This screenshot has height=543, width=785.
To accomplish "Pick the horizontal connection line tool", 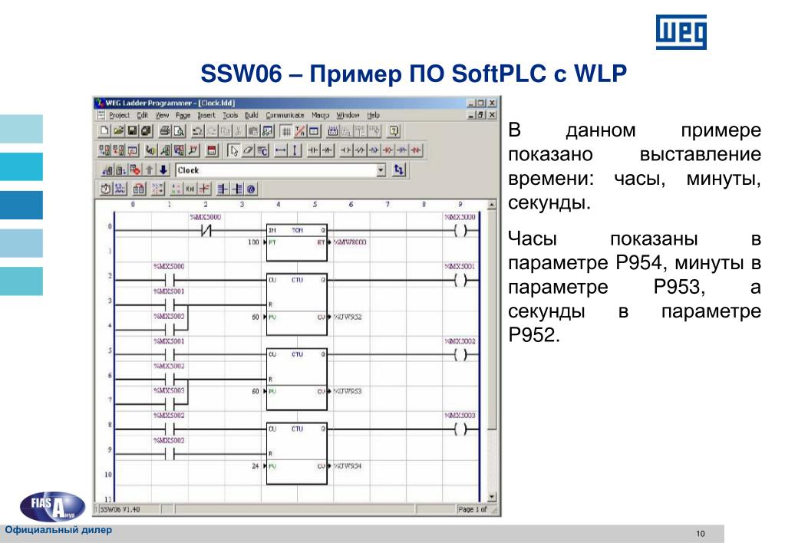I will (280, 150).
